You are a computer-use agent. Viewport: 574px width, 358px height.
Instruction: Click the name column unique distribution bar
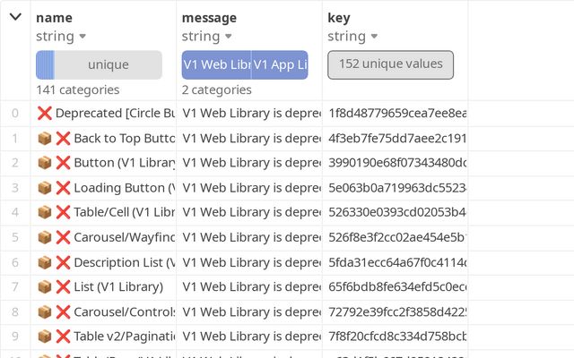click(x=99, y=65)
